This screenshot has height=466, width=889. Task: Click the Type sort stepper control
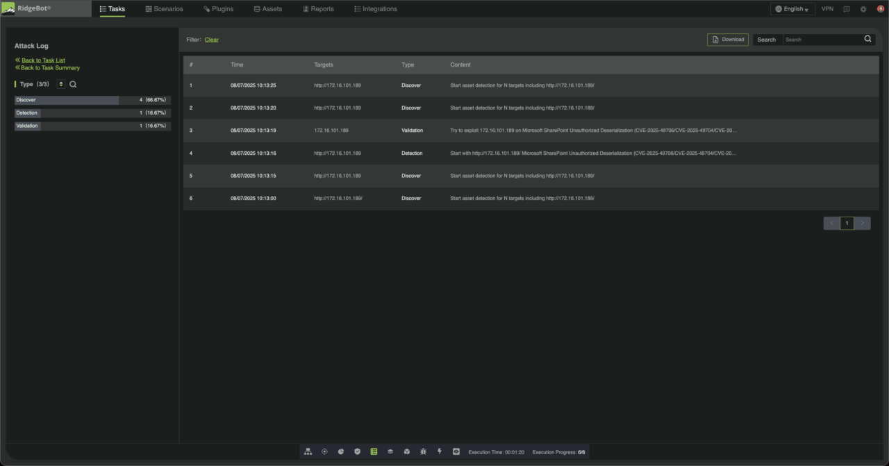pyautogui.click(x=61, y=83)
